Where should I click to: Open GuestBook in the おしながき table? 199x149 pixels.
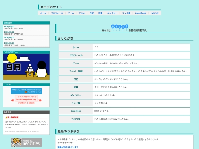76,111
